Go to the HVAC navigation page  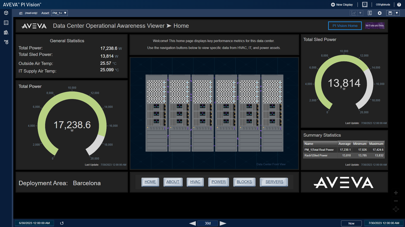click(x=195, y=182)
